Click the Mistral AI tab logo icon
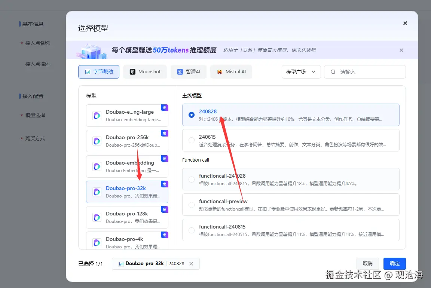Image resolution: width=431 pixels, height=288 pixels. (x=220, y=72)
